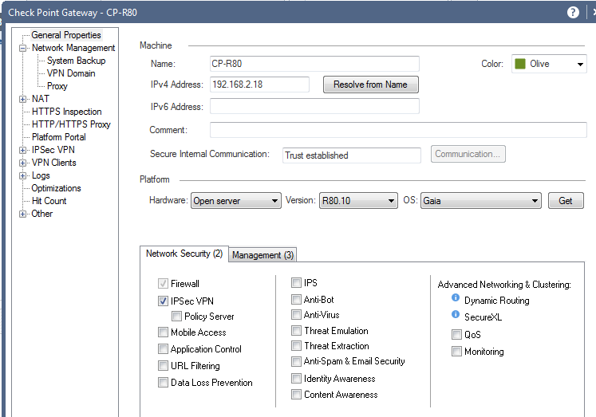The height and width of the screenshot is (417, 596).
Task: Check Data Loss Prevention
Action: click(163, 383)
